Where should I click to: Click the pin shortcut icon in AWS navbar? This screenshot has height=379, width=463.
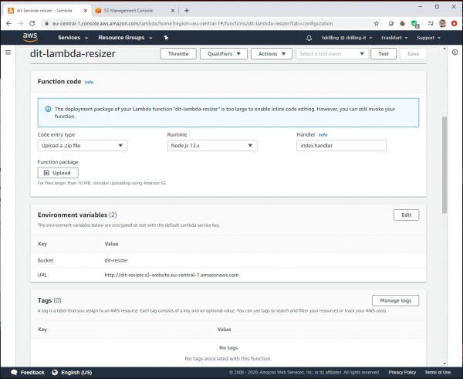point(166,38)
